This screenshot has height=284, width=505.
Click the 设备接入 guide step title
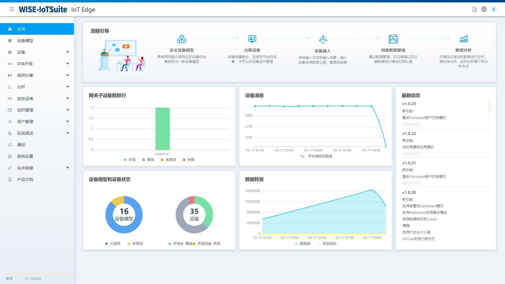click(x=322, y=51)
